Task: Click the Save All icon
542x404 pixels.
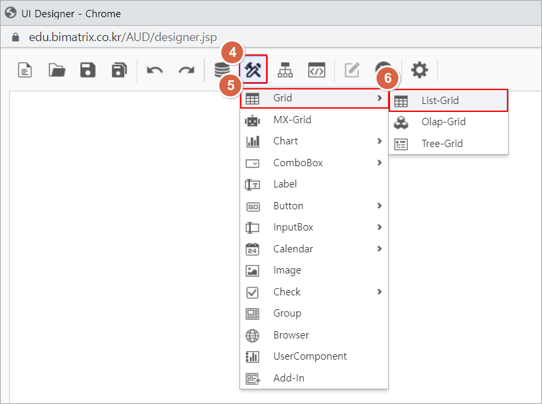Action: 119,70
